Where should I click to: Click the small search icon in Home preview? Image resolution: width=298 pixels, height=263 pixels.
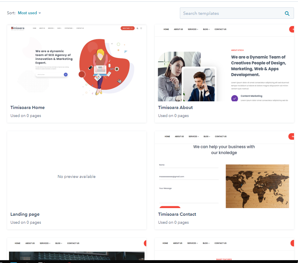click(x=137, y=28)
